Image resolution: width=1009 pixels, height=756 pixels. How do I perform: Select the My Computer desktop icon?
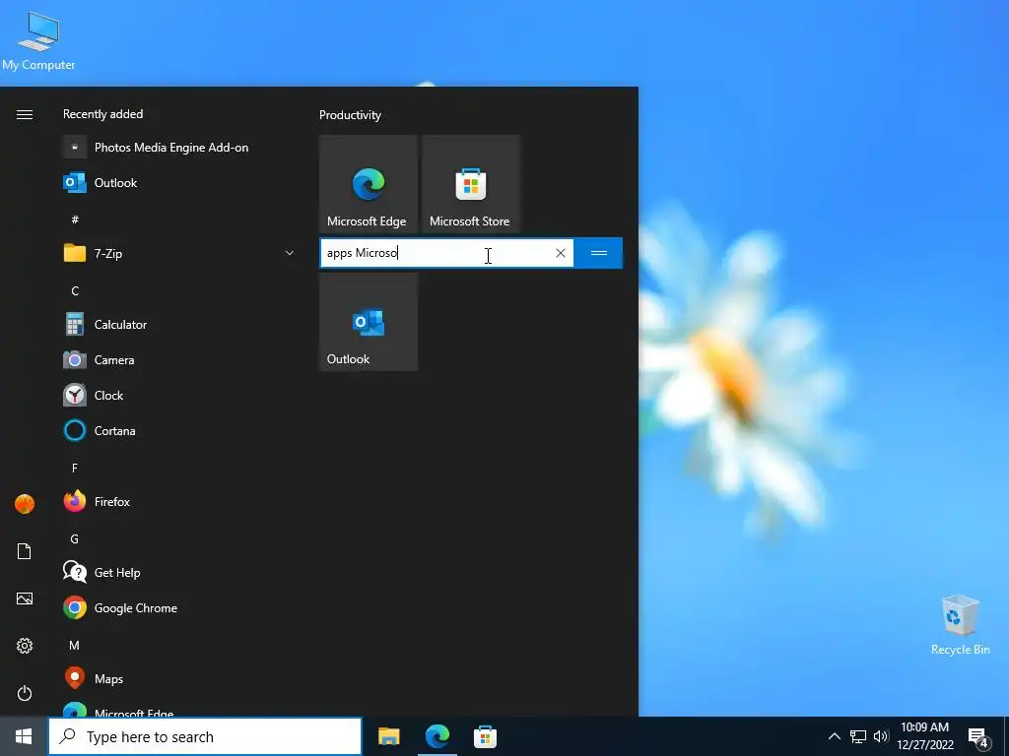click(x=38, y=39)
